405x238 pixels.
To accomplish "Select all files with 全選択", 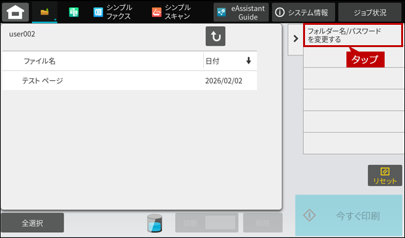I will [x=32, y=223].
